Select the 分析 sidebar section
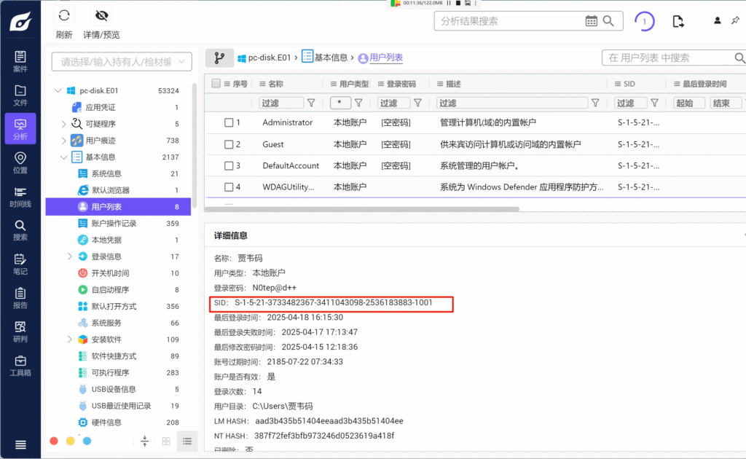This screenshot has height=459, width=746. coord(20,129)
